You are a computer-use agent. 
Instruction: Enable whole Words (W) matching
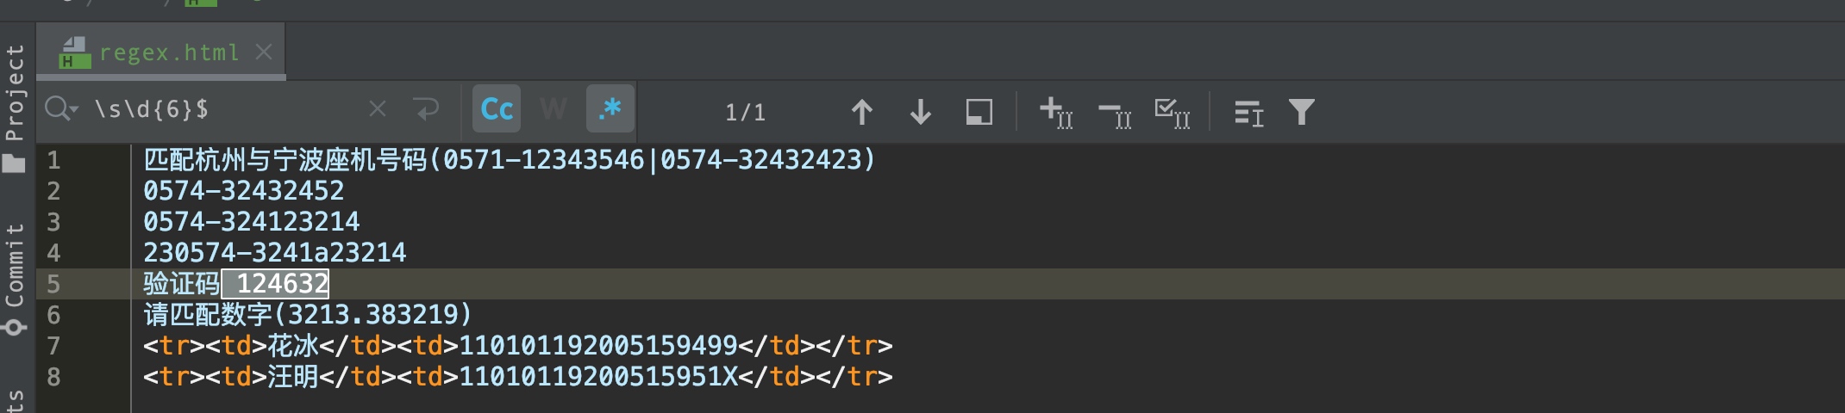(x=553, y=109)
